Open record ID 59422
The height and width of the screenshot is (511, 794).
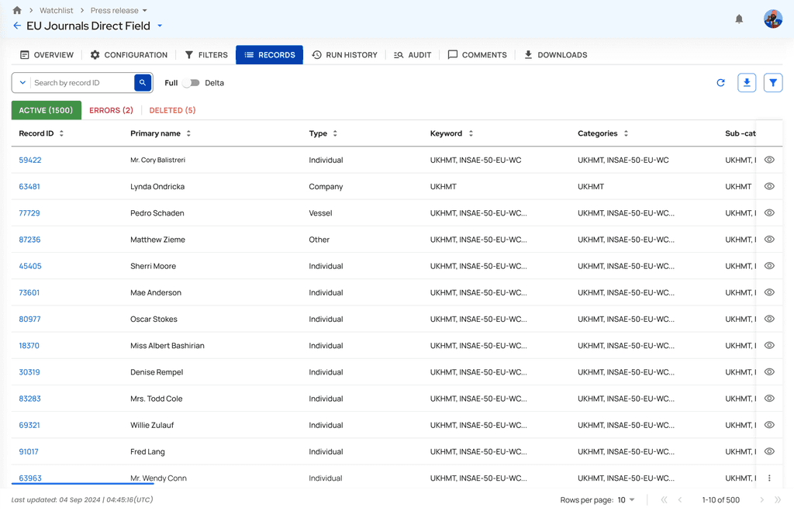30,161
